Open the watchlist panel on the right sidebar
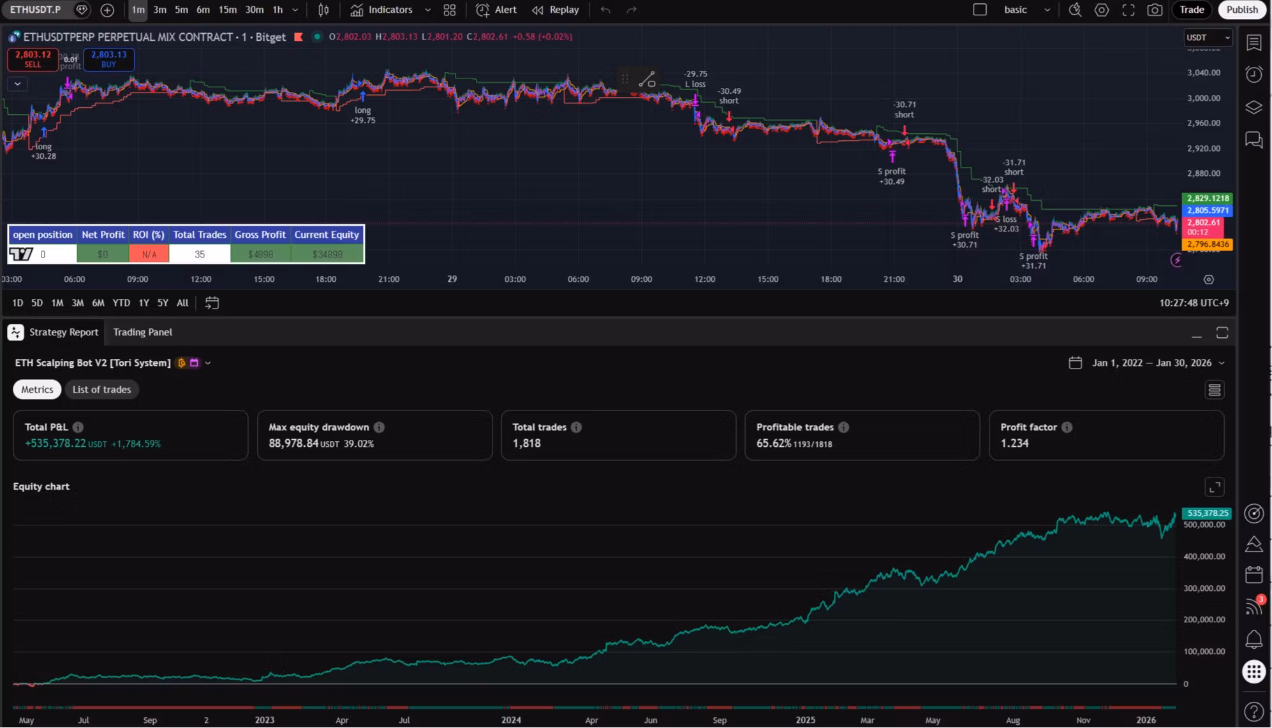This screenshot has width=1272, height=728. (x=1254, y=43)
